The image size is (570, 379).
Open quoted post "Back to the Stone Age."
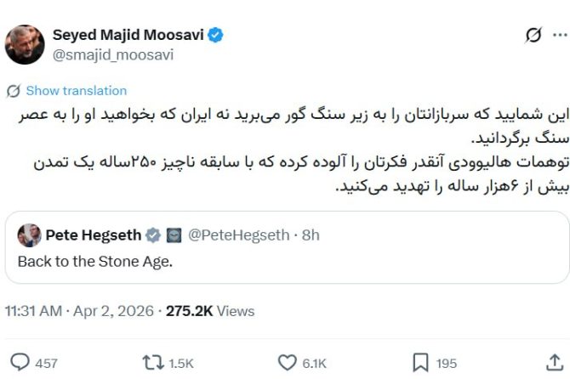coord(95,262)
